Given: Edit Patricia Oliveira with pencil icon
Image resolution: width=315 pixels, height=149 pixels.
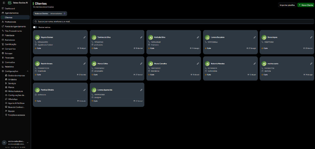Looking at the screenshot, I should (x=85, y=90).
